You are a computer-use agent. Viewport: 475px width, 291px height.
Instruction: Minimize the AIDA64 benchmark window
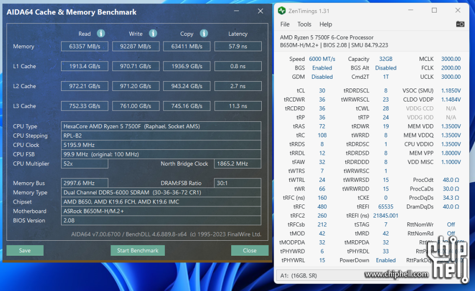237,11
